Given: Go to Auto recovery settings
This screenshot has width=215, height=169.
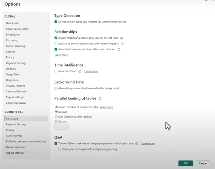Looking at the screenshot, I should [x=14, y=136].
